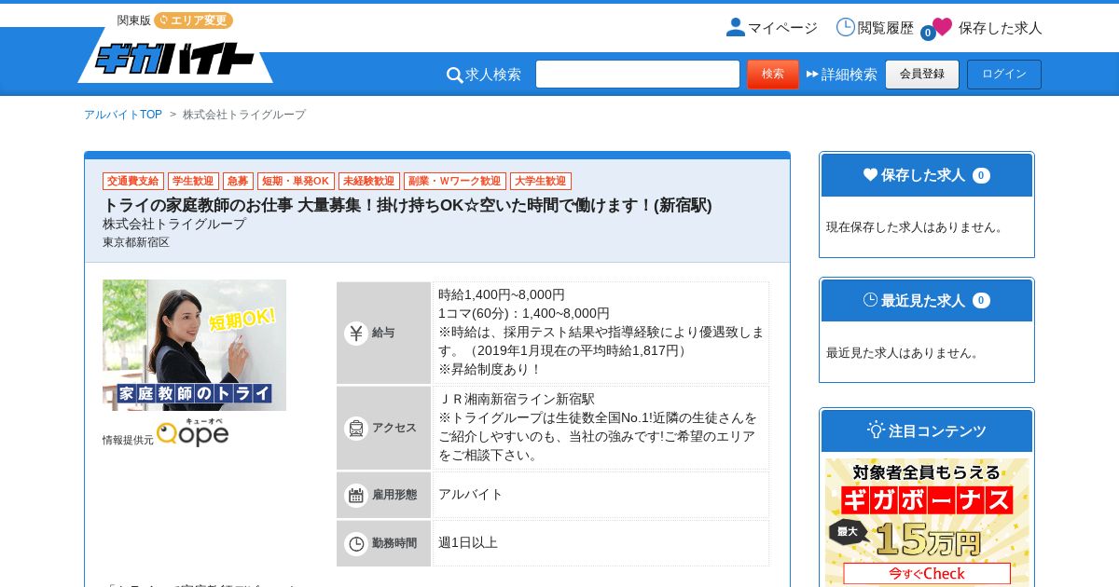Image resolution: width=1119 pixels, height=587 pixels.
Task: Click company name 株式会社トライグループ under title
Action: (x=174, y=225)
